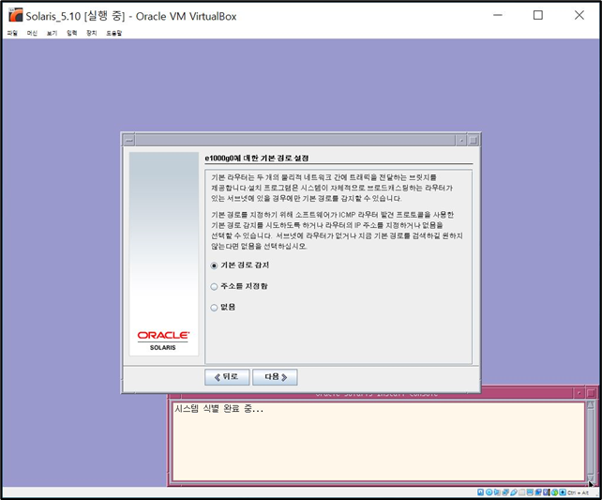Open the 도움말 menu
602x500 pixels.
pos(114,33)
